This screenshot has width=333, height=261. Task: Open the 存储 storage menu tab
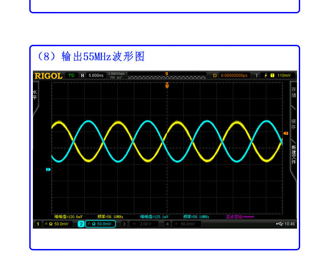(293, 92)
